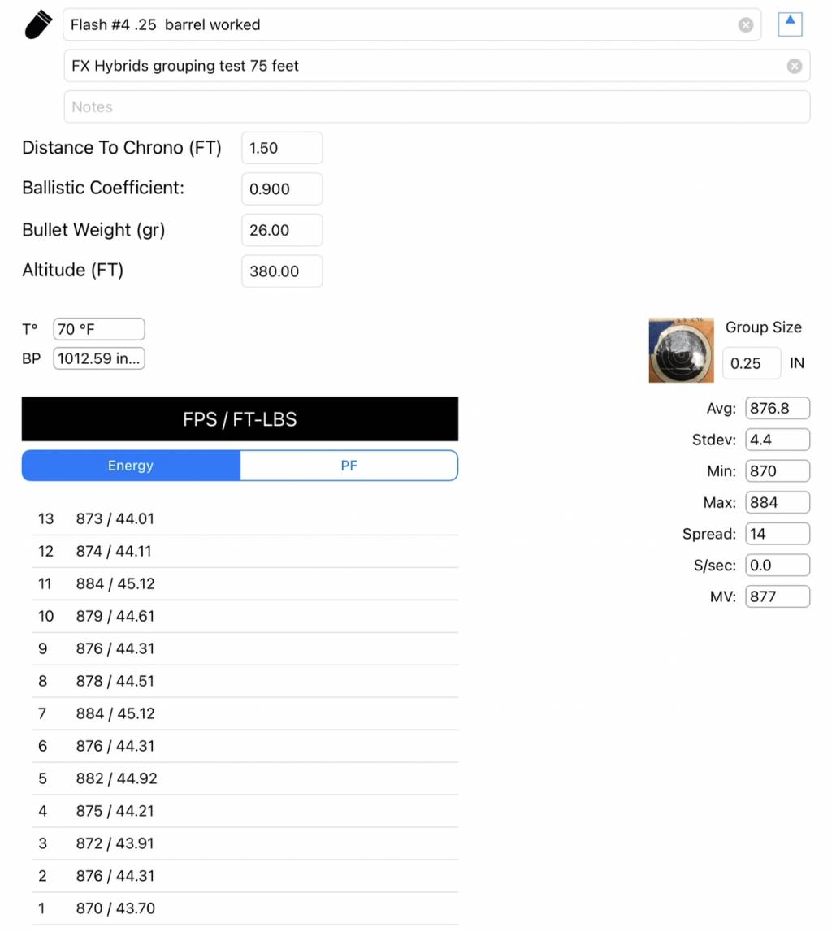832x932 pixels.
Task: Open the target group photo thumbnail
Action: [681, 350]
